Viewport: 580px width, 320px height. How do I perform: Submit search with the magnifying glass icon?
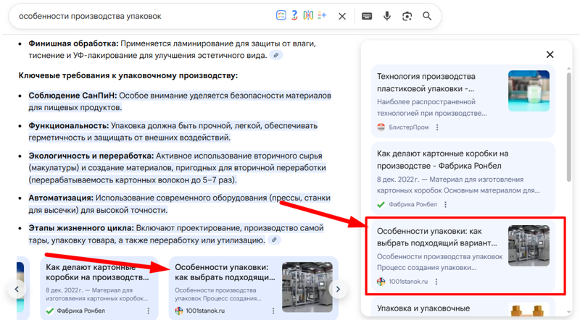pos(427,16)
